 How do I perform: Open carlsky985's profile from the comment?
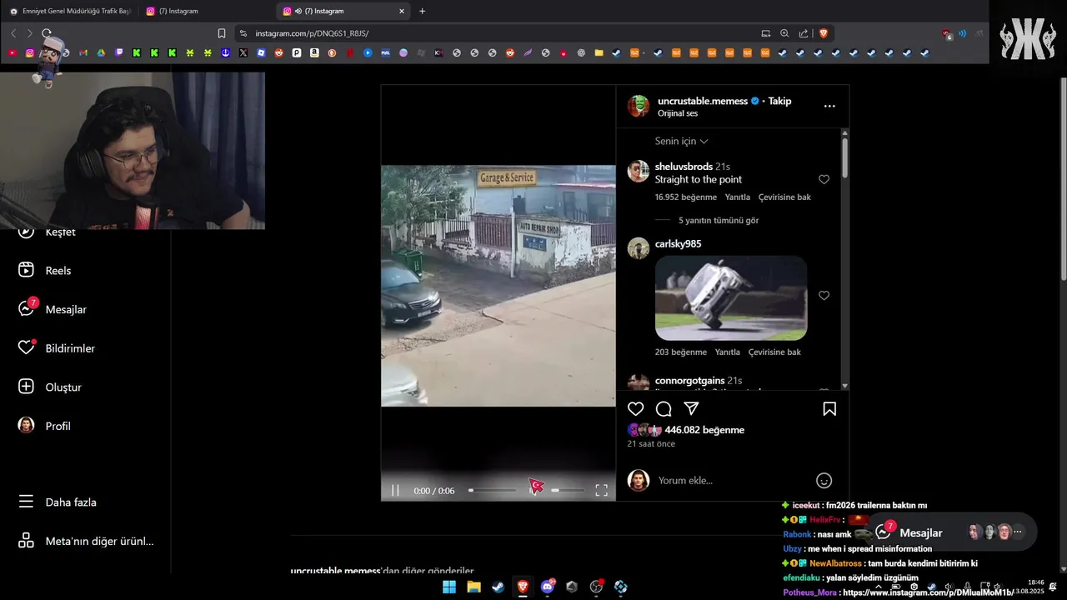coord(678,244)
